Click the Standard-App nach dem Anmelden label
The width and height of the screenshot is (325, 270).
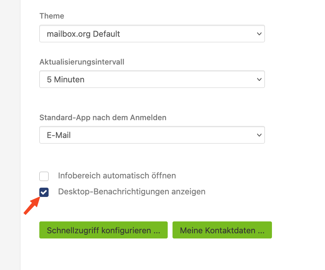(103, 118)
